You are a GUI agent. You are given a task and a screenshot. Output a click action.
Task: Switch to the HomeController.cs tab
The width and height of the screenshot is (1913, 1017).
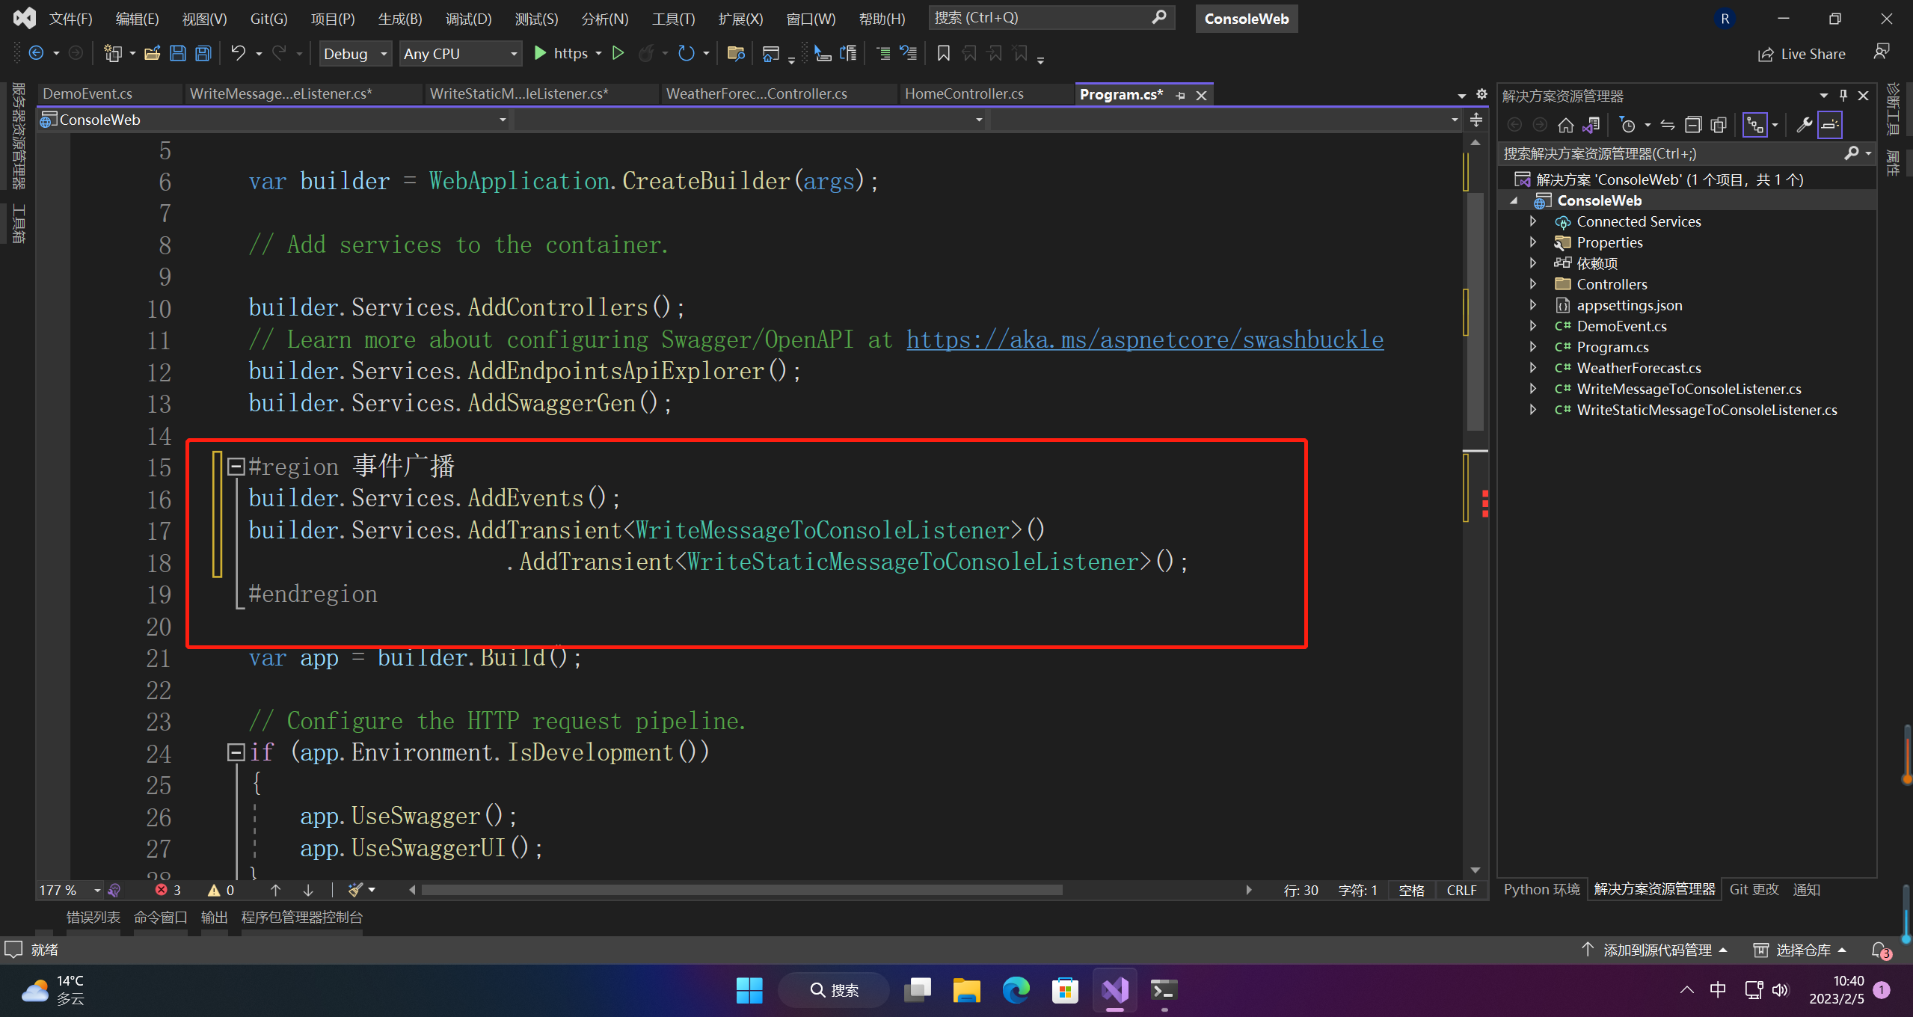coord(963,94)
